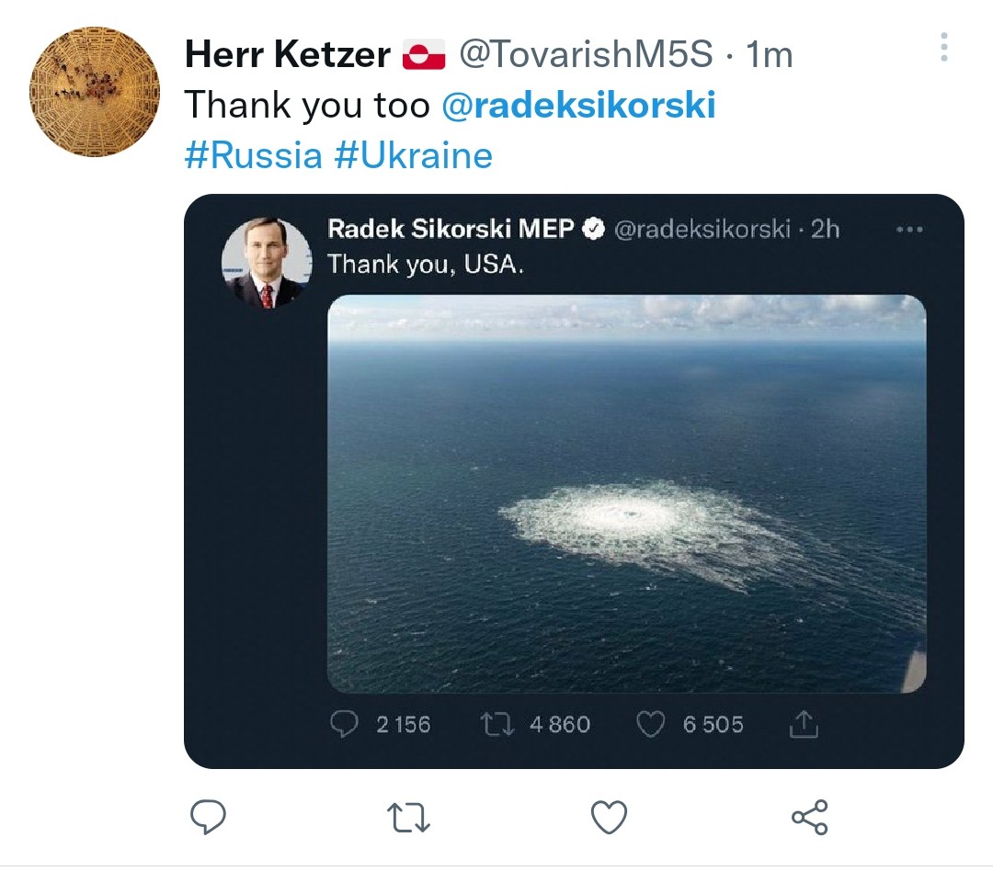Open the horizontal three-dot menu in quoted tweet
The image size is (993, 871).
coord(907,229)
